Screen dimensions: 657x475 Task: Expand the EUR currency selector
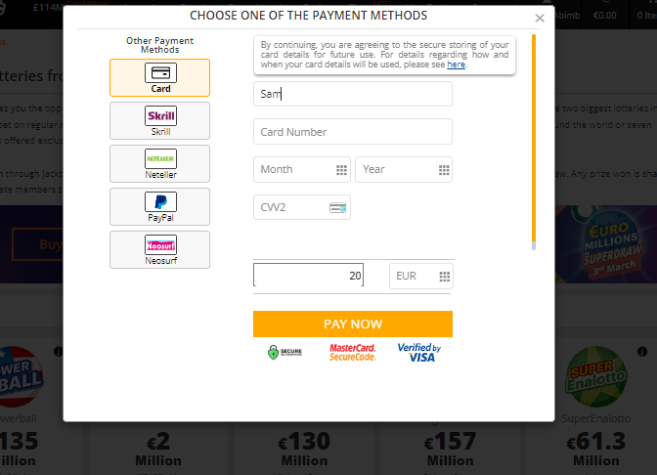421,276
